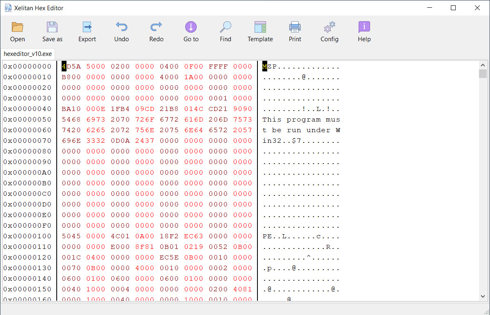
Task: Click hex word 5468 at row 0x50
Action: (x=71, y=120)
